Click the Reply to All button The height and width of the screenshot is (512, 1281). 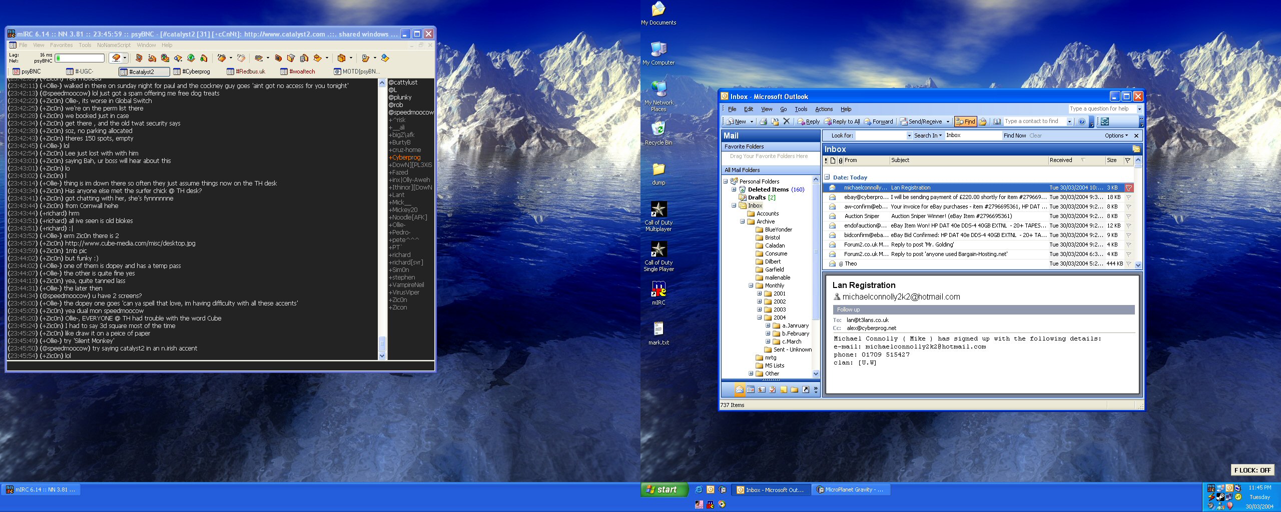(842, 121)
